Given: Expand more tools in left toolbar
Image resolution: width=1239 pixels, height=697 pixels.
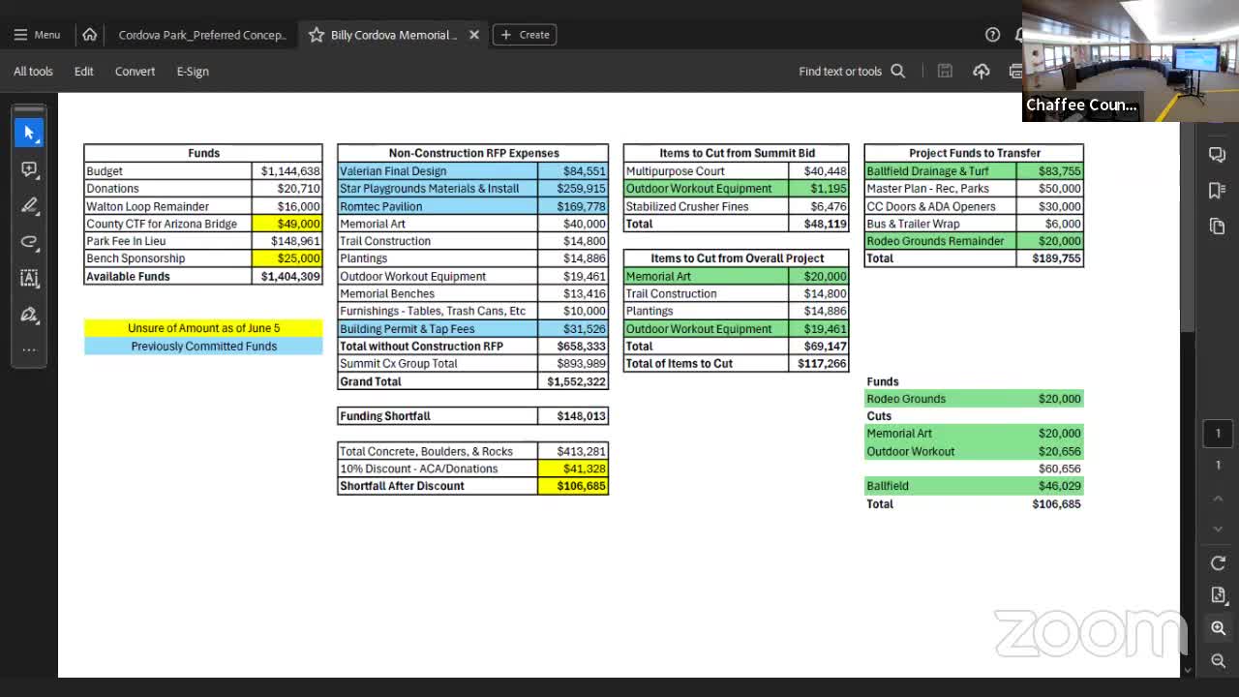Looking at the screenshot, I should pyautogui.click(x=29, y=349).
